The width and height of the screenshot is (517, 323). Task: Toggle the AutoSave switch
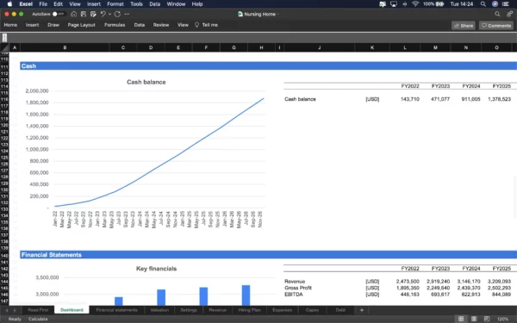[x=58, y=14]
